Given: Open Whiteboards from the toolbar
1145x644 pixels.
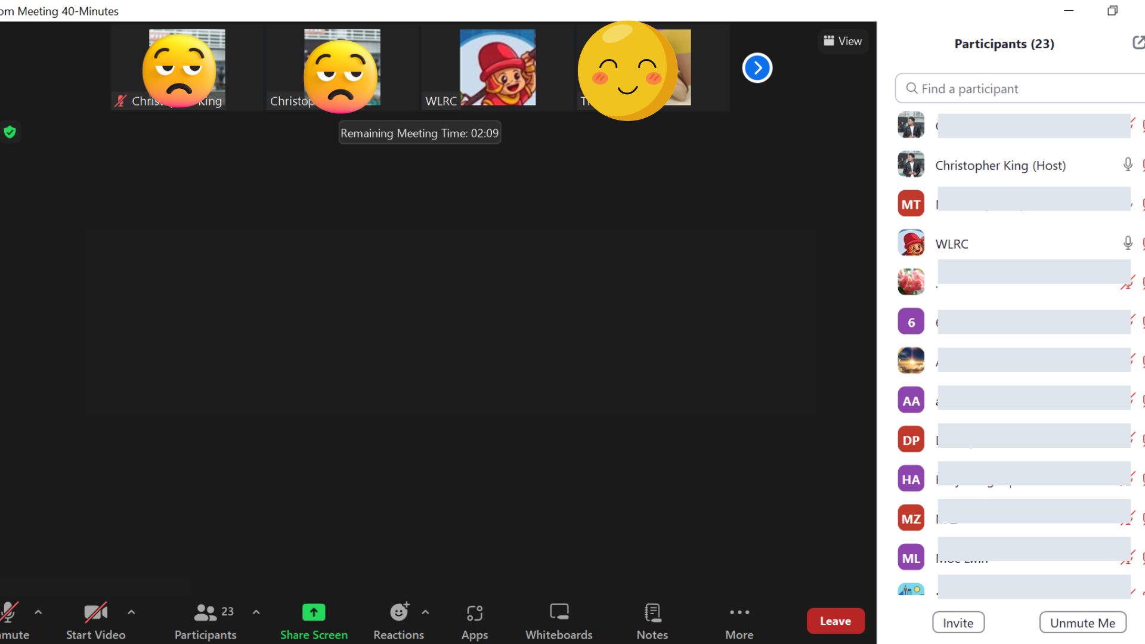Looking at the screenshot, I should tap(559, 612).
